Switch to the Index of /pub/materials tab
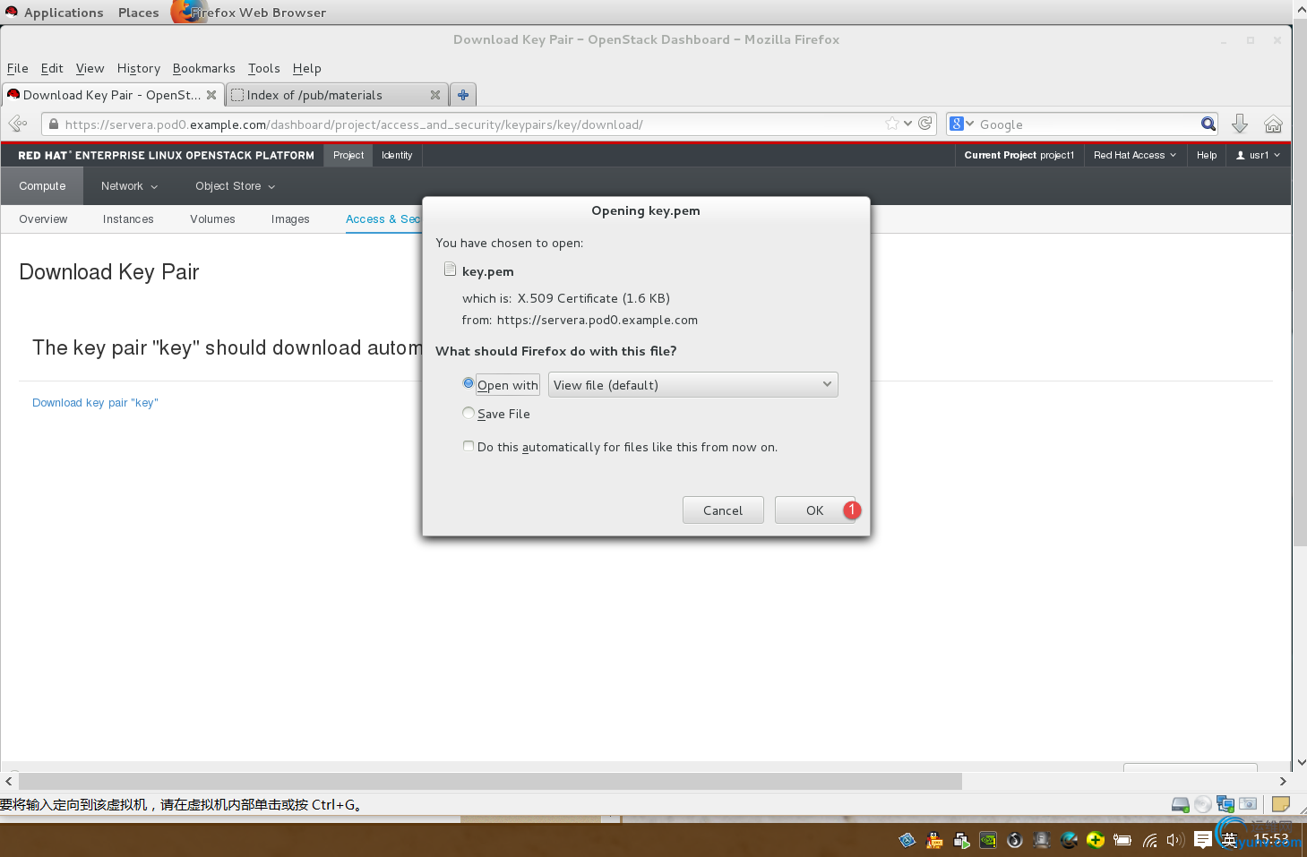 336,95
